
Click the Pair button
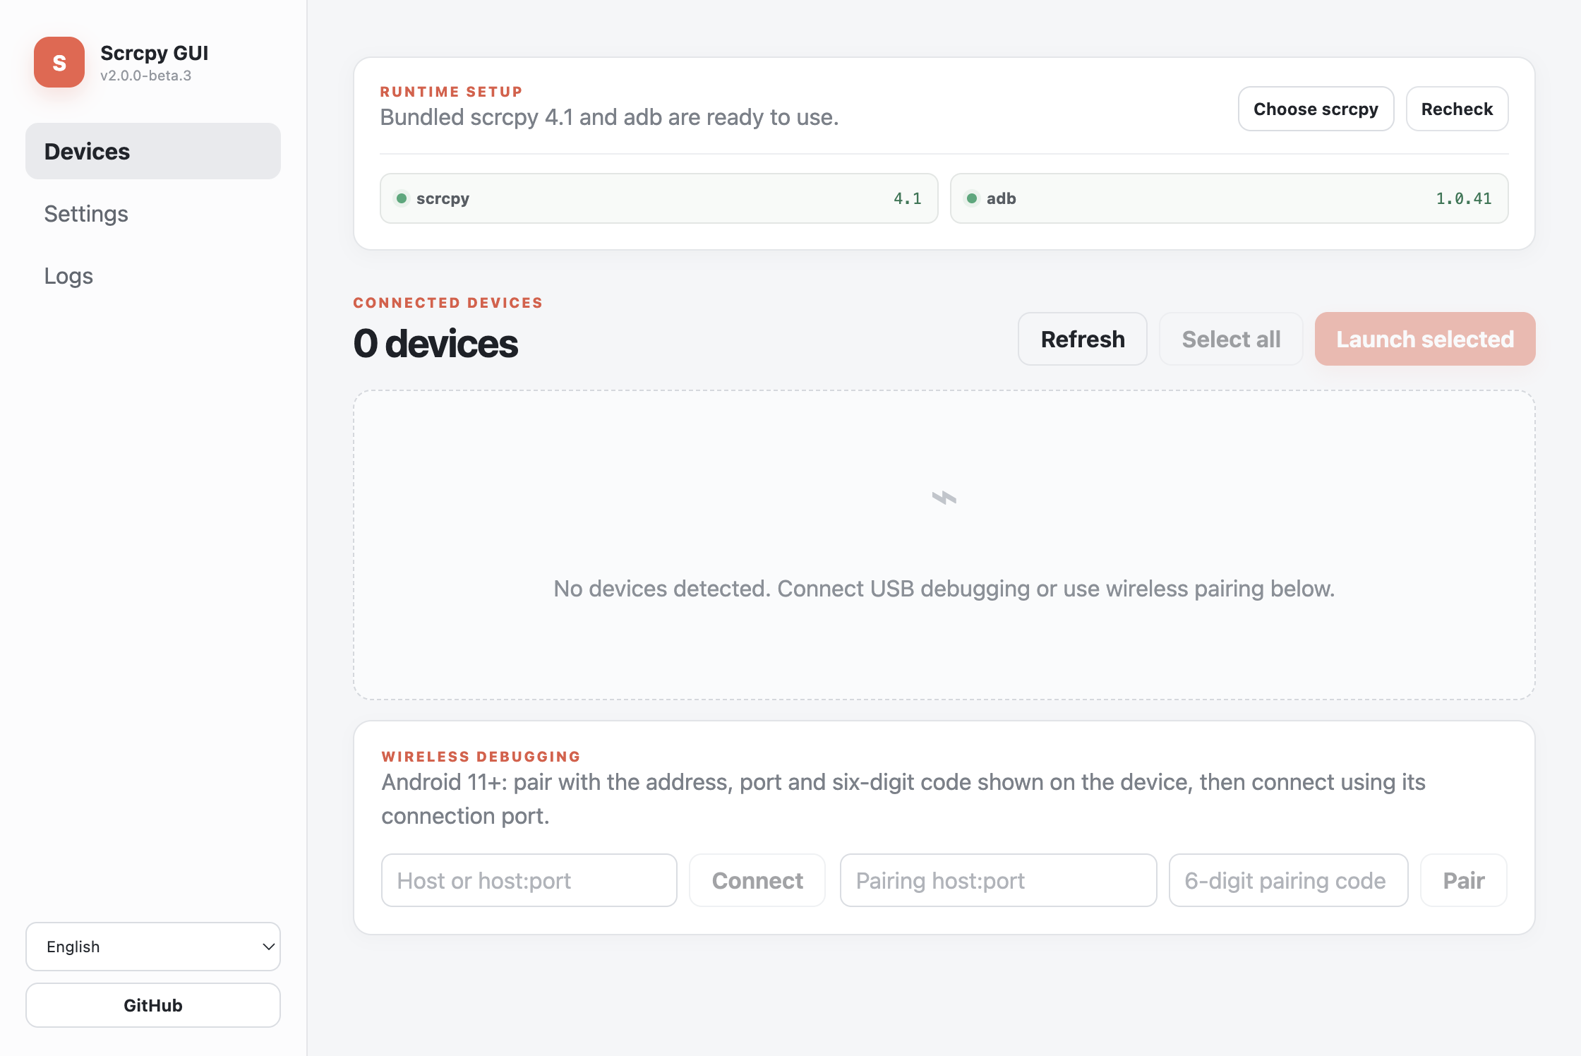tap(1464, 880)
